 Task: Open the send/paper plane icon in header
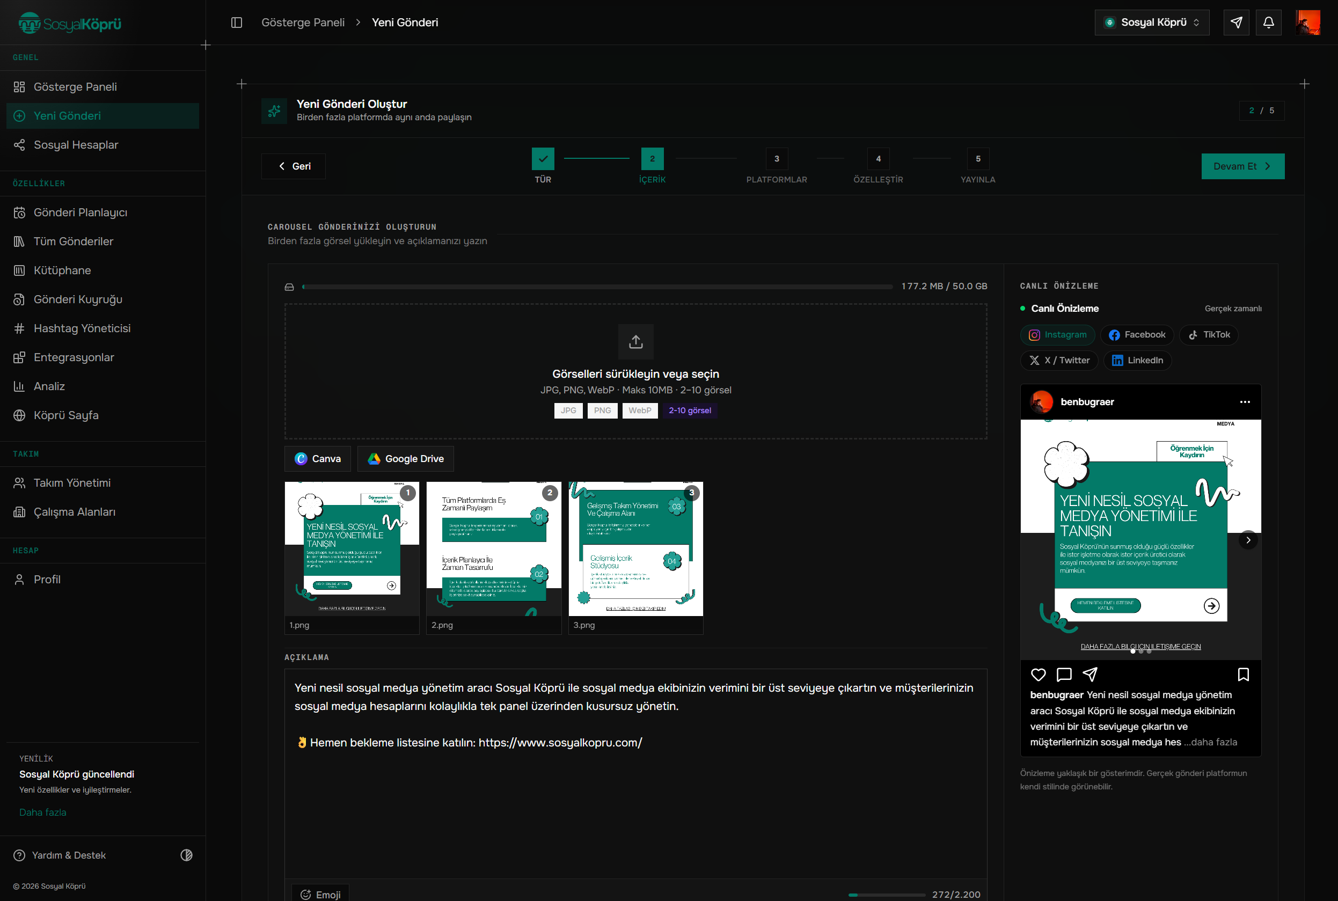(1236, 23)
